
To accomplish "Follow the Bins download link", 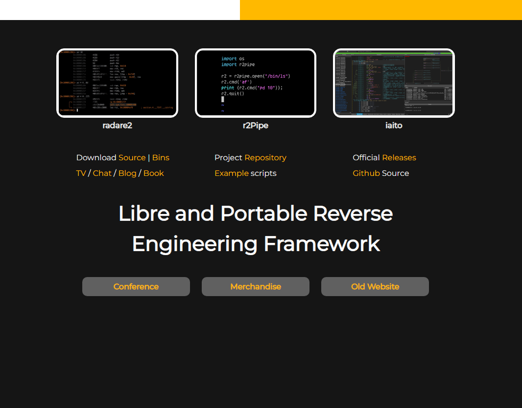I will pyautogui.click(x=161, y=157).
